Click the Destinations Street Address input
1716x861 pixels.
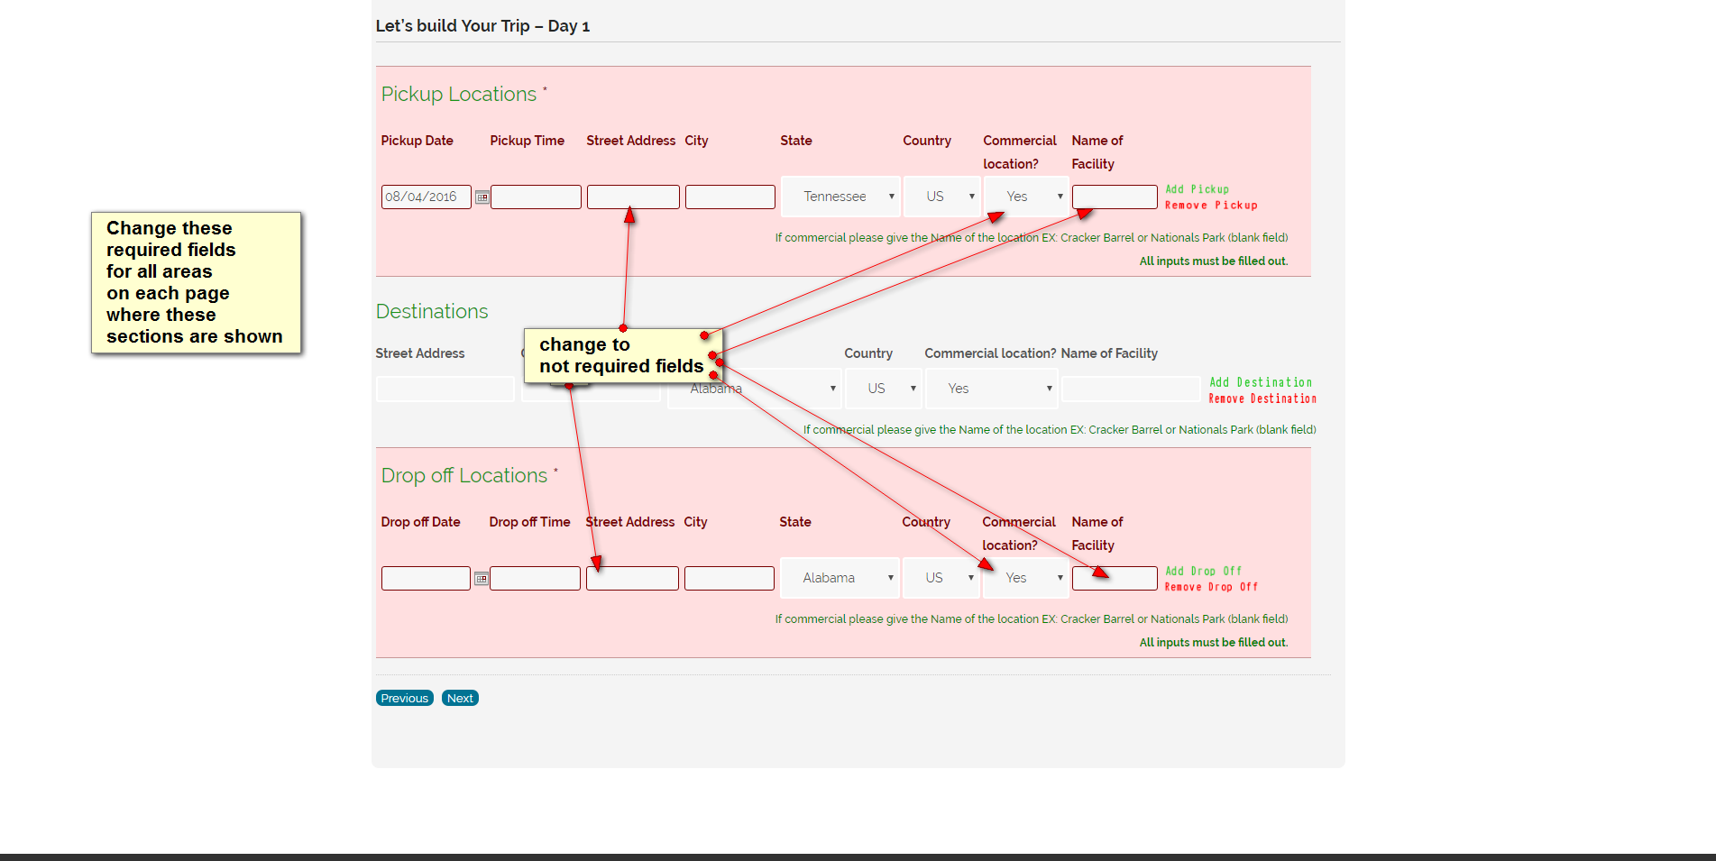coord(445,389)
